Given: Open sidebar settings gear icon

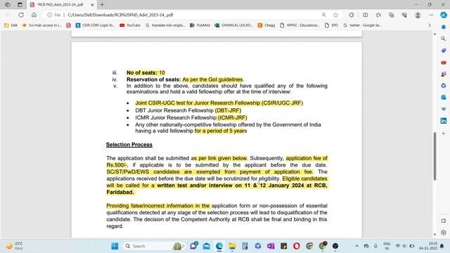Looking at the screenshot, I should tap(444, 233).
